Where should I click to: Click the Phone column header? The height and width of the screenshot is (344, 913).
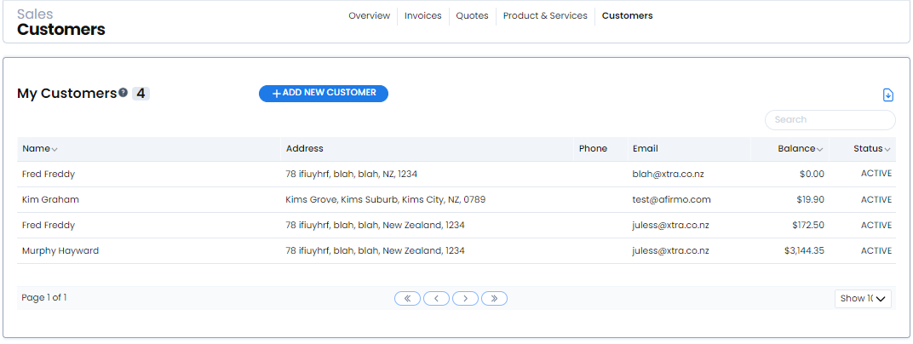tap(593, 149)
